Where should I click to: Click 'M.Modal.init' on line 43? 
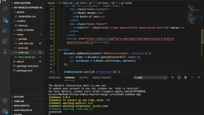point(102,61)
